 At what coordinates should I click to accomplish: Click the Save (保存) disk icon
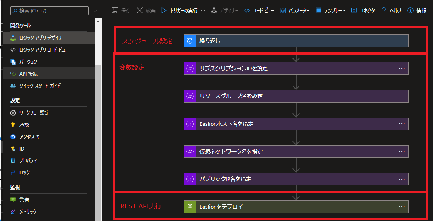pos(115,11)
